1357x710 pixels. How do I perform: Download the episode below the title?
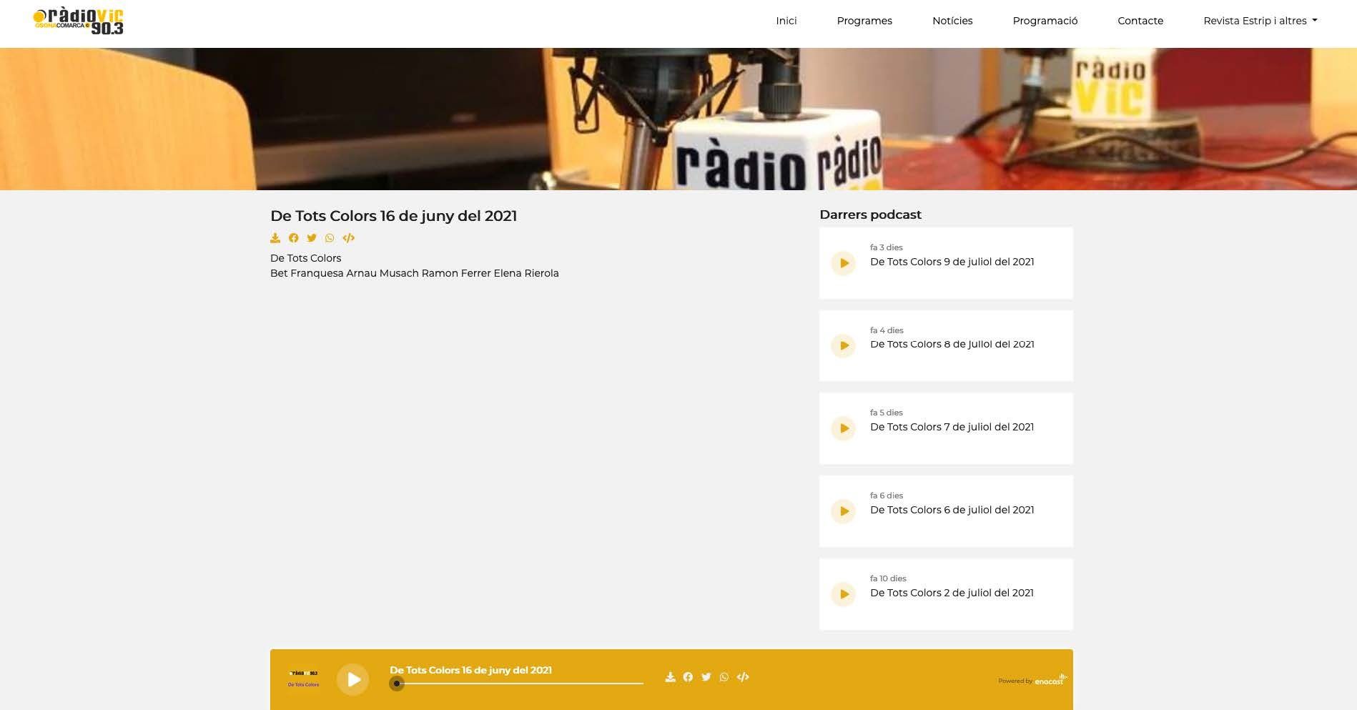click(275, 238)
